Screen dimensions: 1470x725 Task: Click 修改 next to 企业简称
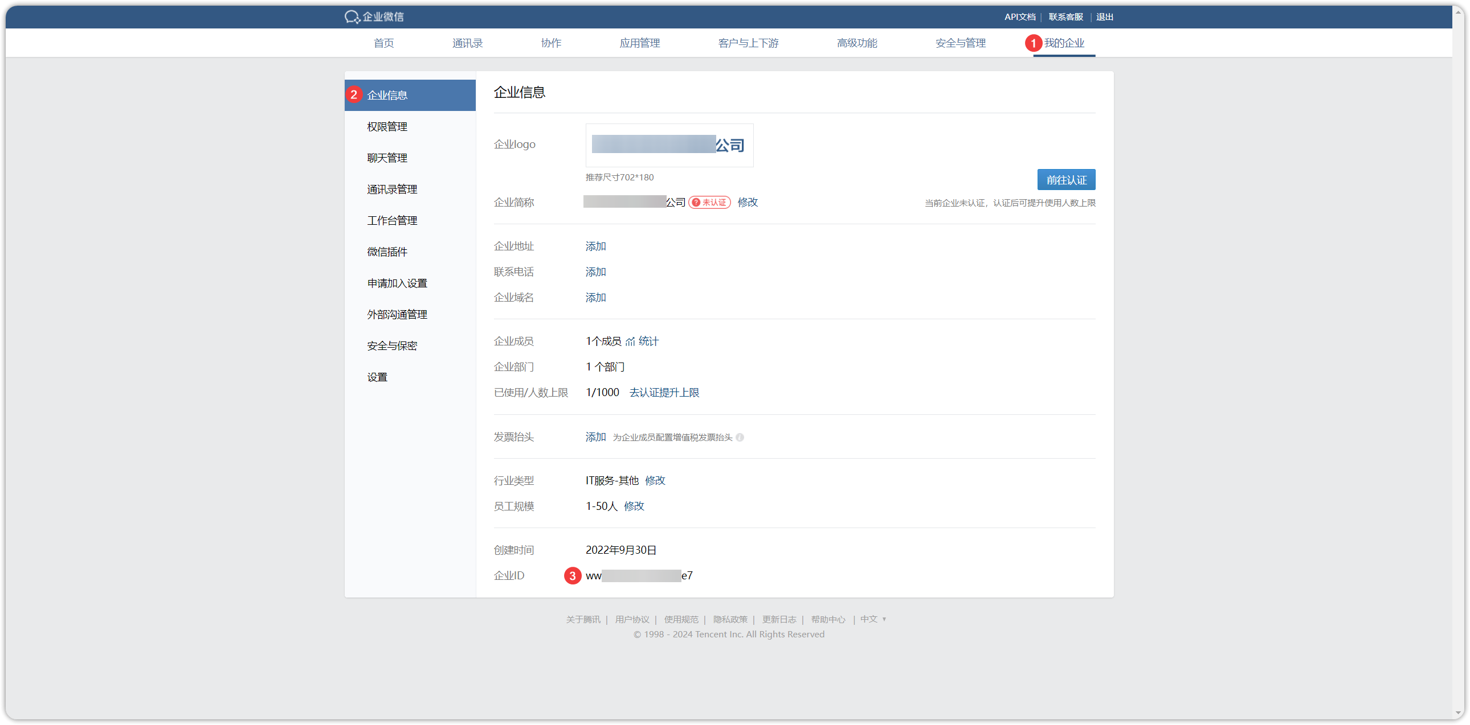tap(748, 203)
